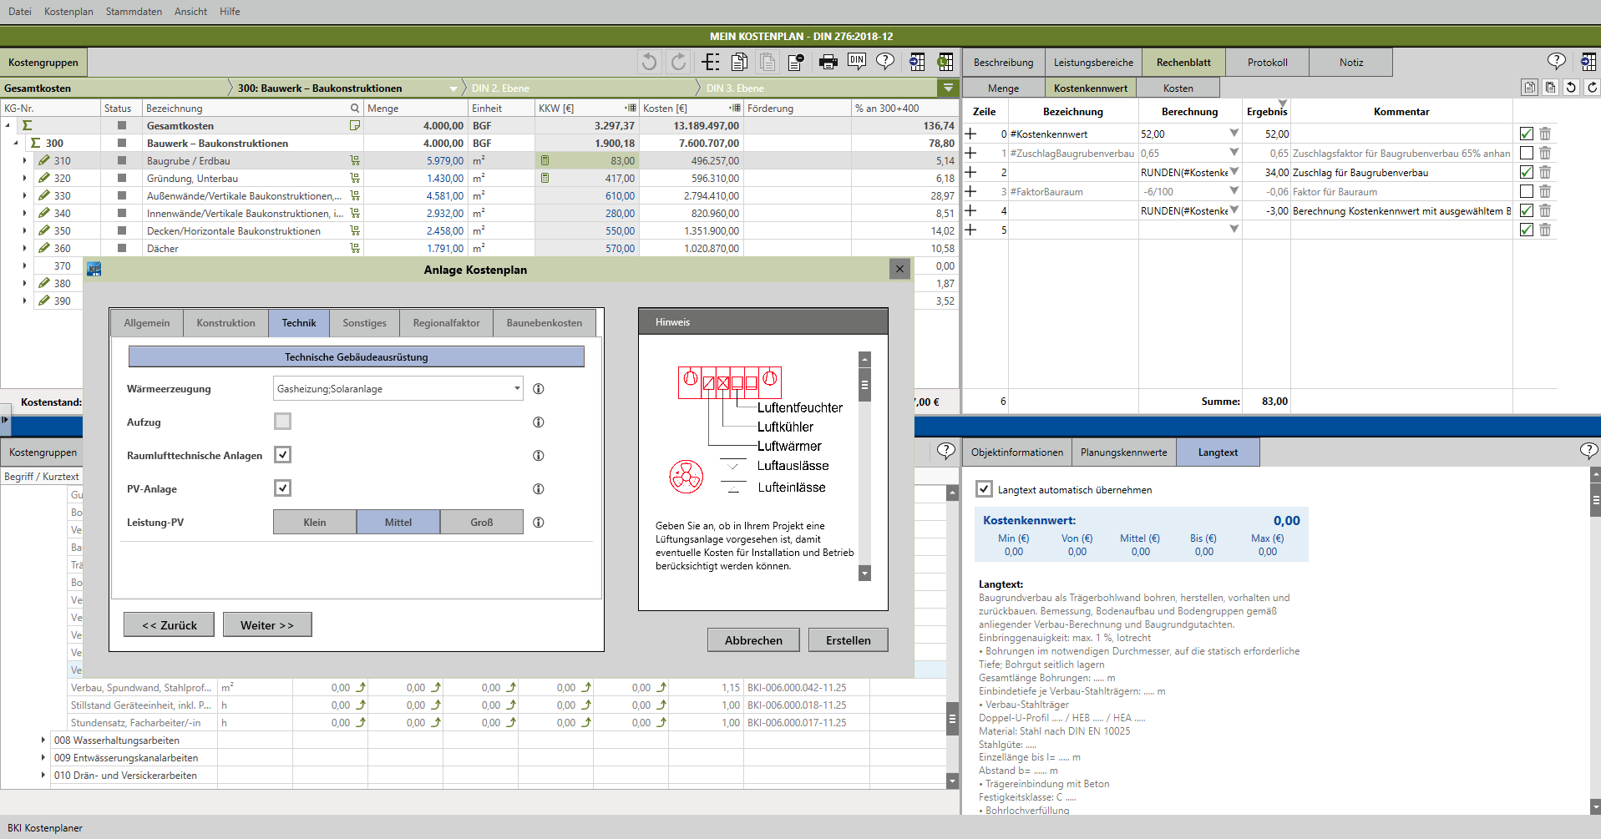Click the 'Weiter >>' button
Viewport: 1601px width, 839px height.
click(x=266, y=625)
